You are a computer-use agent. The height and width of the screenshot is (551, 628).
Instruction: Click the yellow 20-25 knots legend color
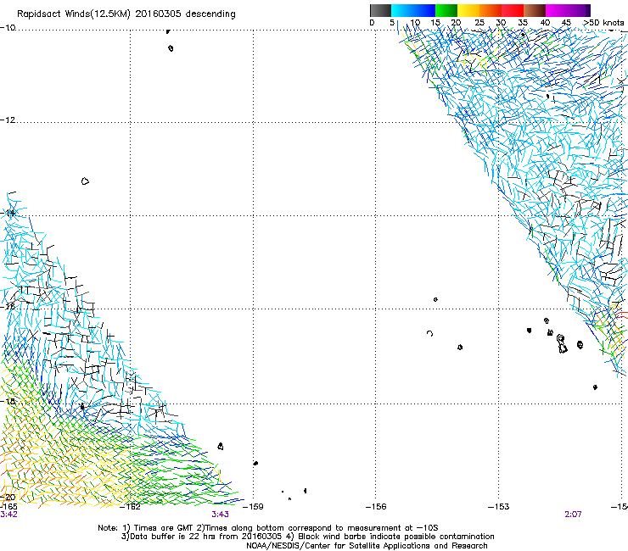click(468, 10)
